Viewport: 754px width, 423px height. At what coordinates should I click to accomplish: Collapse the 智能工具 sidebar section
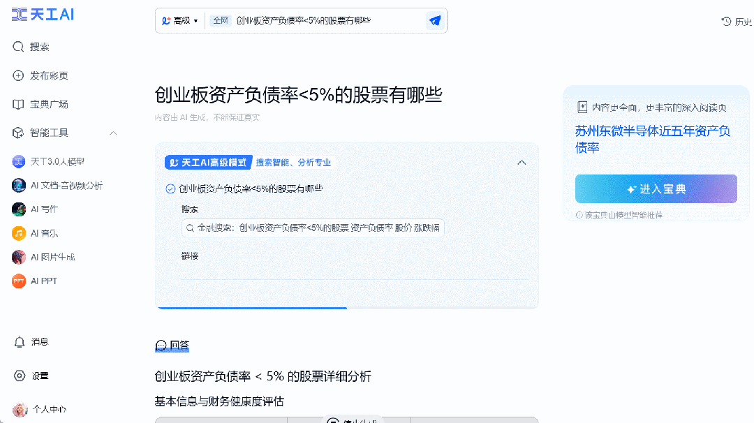click(113, 133)
